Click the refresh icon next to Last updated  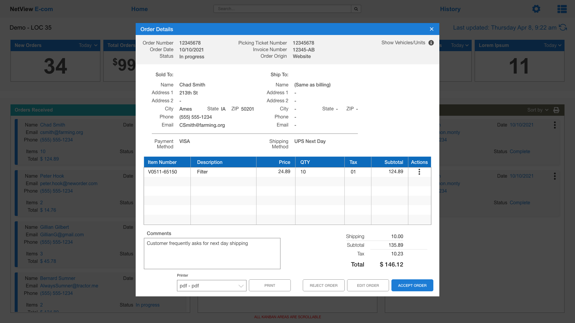click(x=563, y=28)
